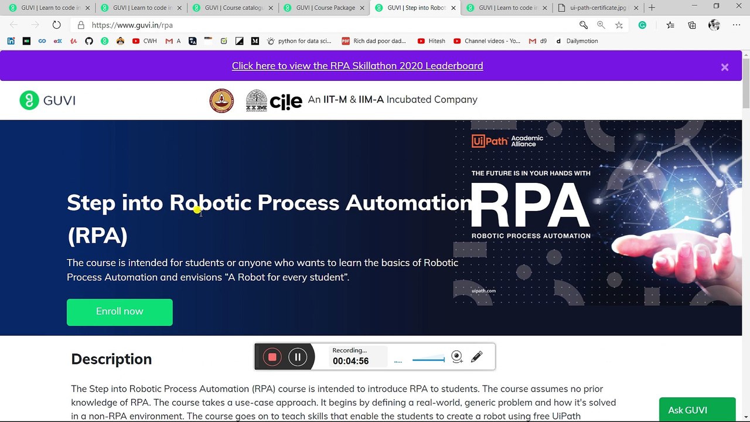Image resolution: width=750 pixels, height=422 pixels.
Task: Click the LinkedIn bookmark icon
Action: 11,41
